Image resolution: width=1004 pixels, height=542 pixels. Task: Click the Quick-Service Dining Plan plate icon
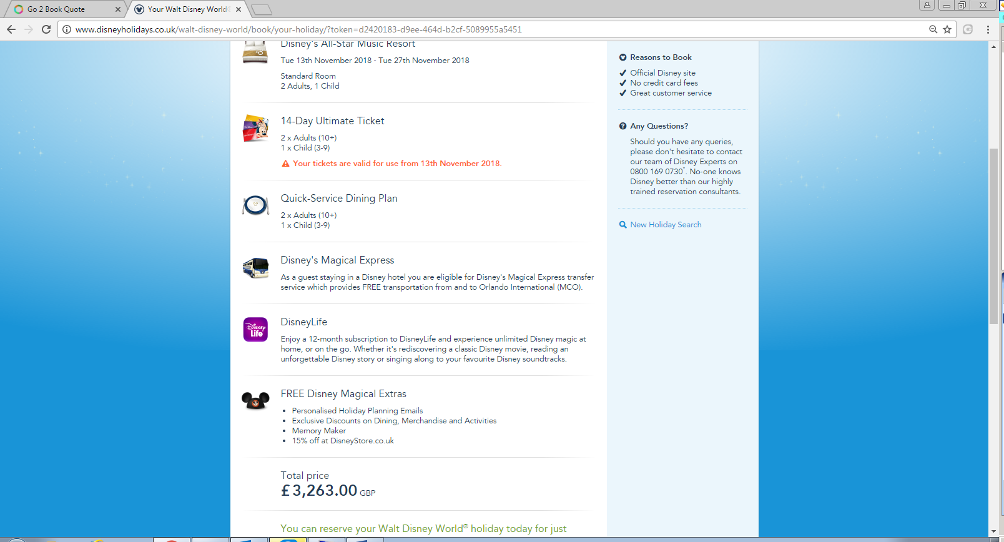click(x=255, y=205)
